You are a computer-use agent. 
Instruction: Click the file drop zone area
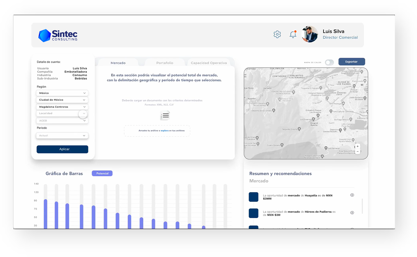pyautogui.click(x=157, y=131)
